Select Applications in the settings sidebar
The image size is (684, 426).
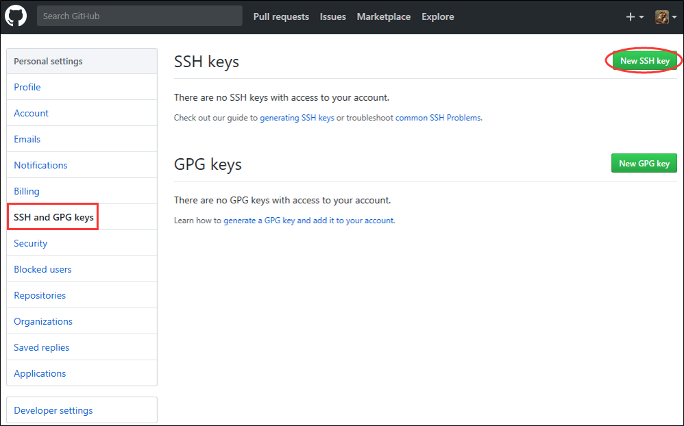pos(82,373)
